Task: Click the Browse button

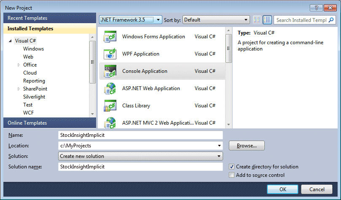Action: [x=247, y=146]
